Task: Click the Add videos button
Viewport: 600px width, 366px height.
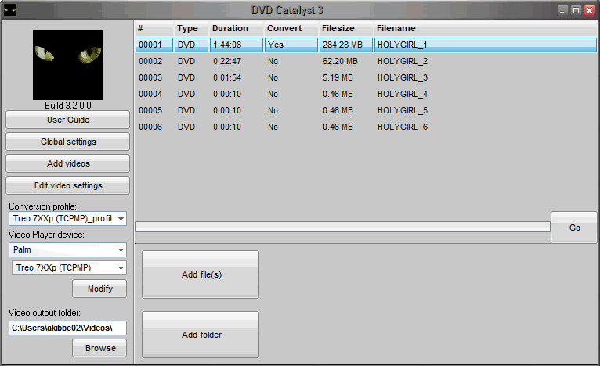Action: click(67, 163)
